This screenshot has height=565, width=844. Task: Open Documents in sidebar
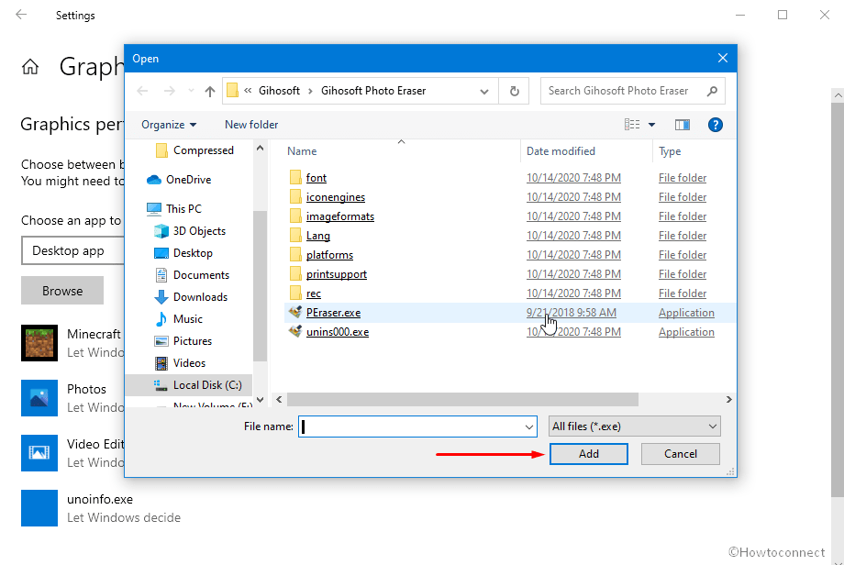192,275
